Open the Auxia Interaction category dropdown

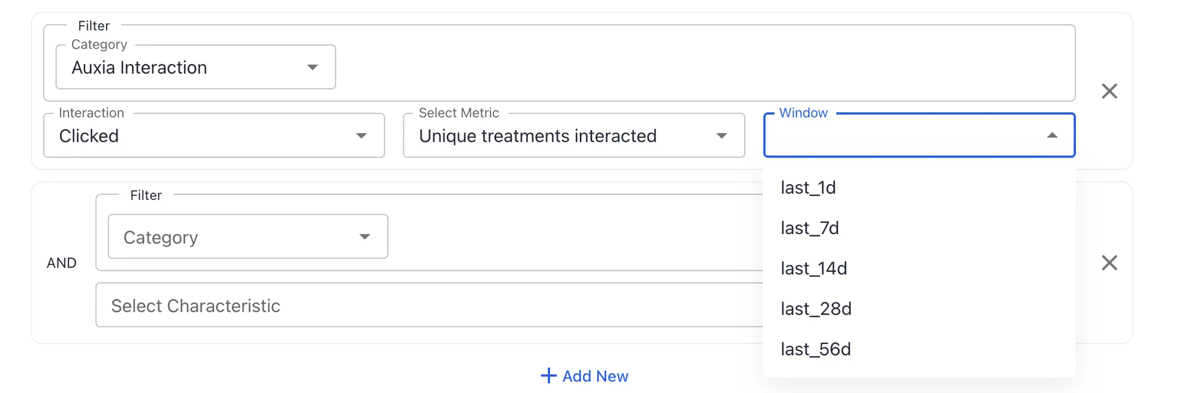[x=195, y=67]
